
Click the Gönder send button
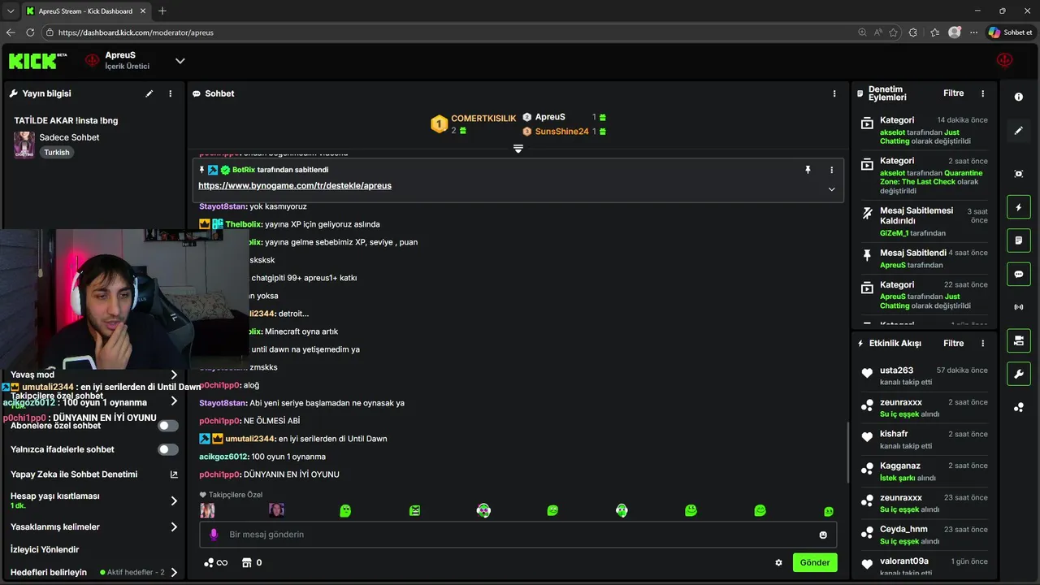click(x=815, y=562)
